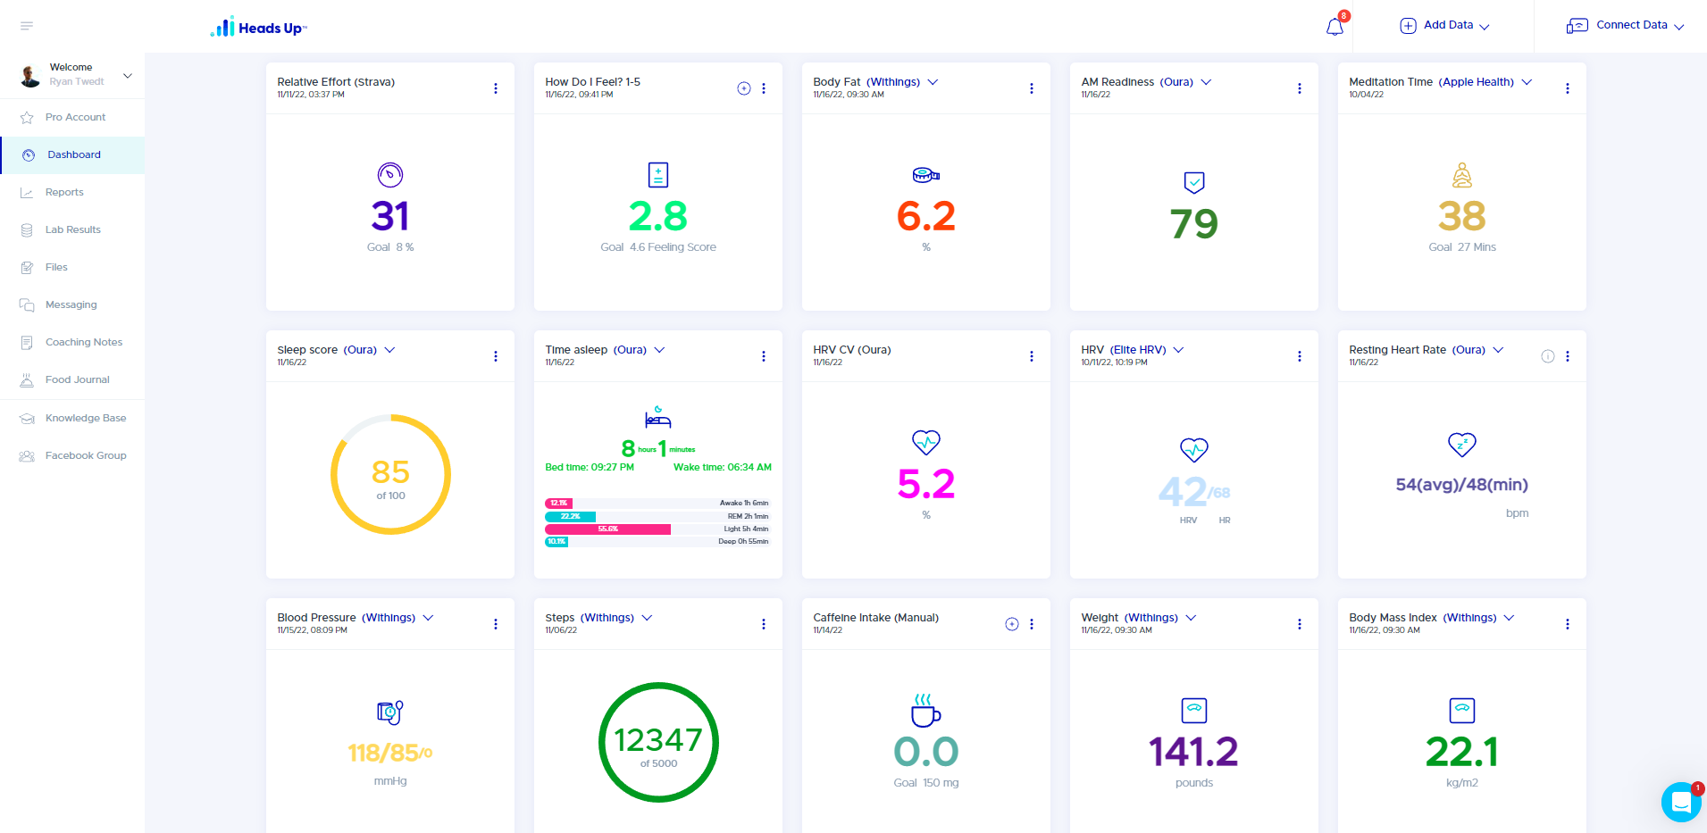Screen dimensions: 1707x833
Task: Open Reports from the sidebar
Action: point(72,192)
